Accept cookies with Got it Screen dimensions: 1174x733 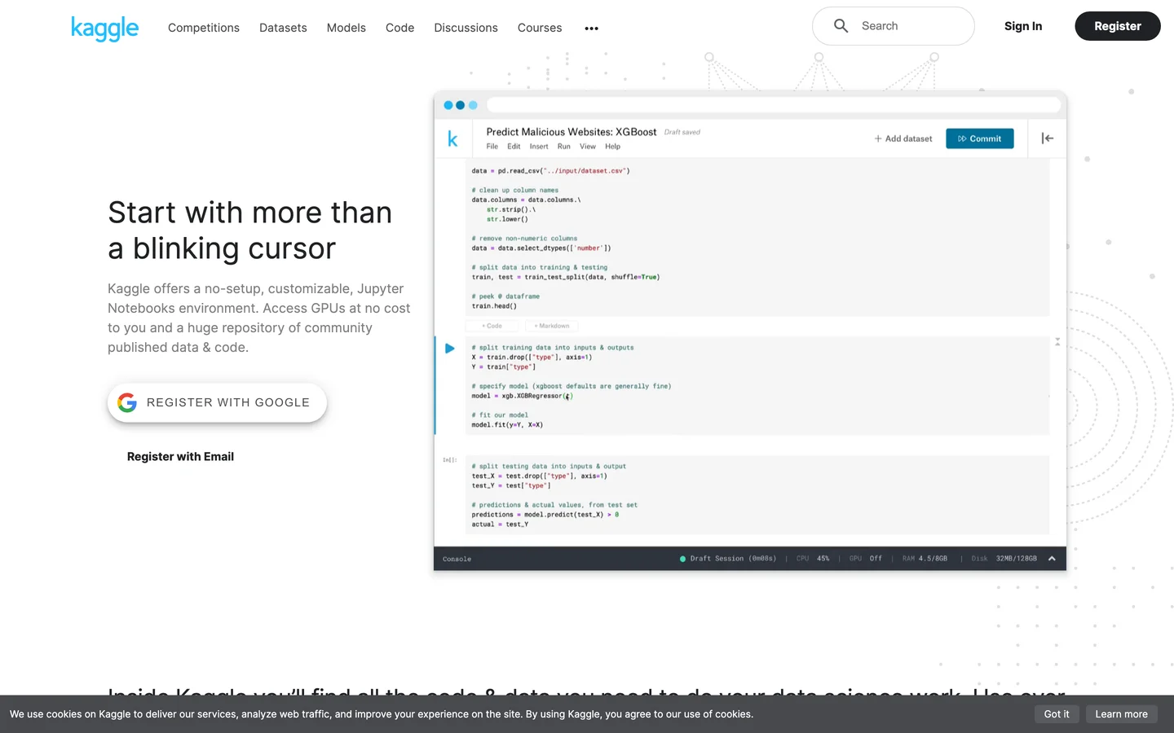tap(1057, 714)
